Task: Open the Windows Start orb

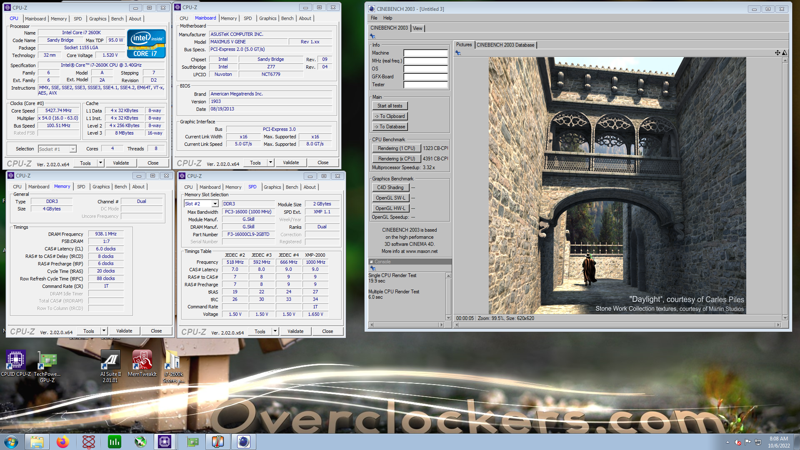Action: 11,442
